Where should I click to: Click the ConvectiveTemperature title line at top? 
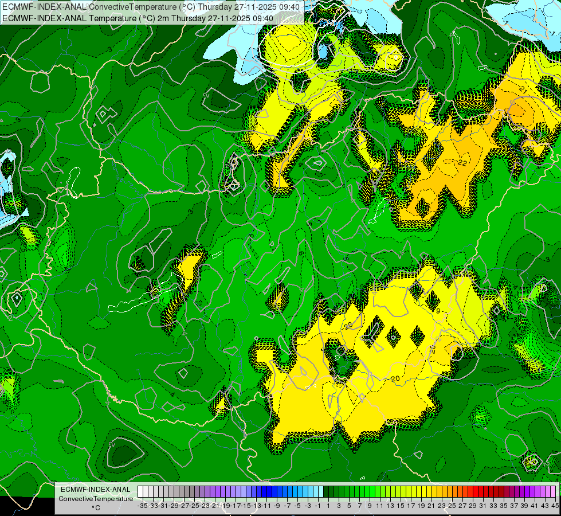point(151,7)
